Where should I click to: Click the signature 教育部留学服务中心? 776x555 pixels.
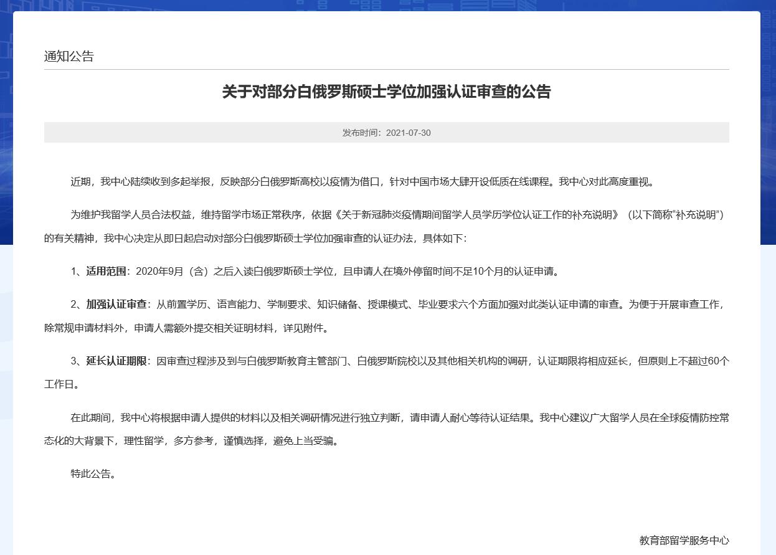(684, 540)
